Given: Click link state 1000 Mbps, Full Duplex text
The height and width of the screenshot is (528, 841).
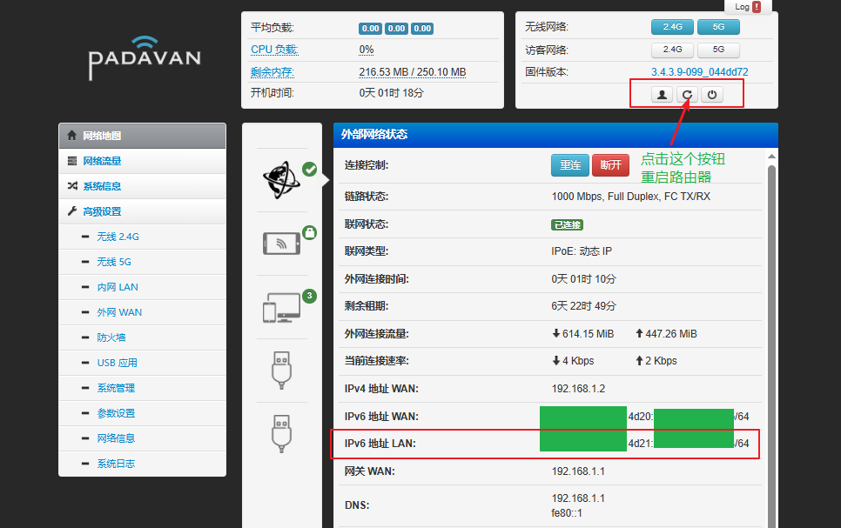Looking at the screenshot, I should click(630, 197).
